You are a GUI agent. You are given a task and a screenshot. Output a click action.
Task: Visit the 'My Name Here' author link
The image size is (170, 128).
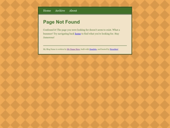tap(73, 49)
